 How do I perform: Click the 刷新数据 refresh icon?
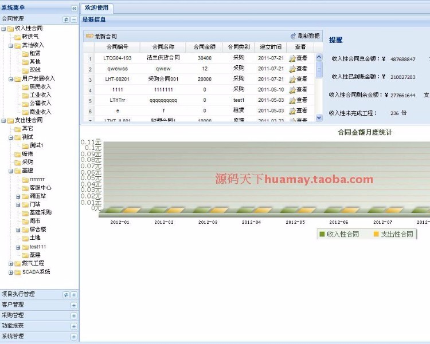(293, 36)
